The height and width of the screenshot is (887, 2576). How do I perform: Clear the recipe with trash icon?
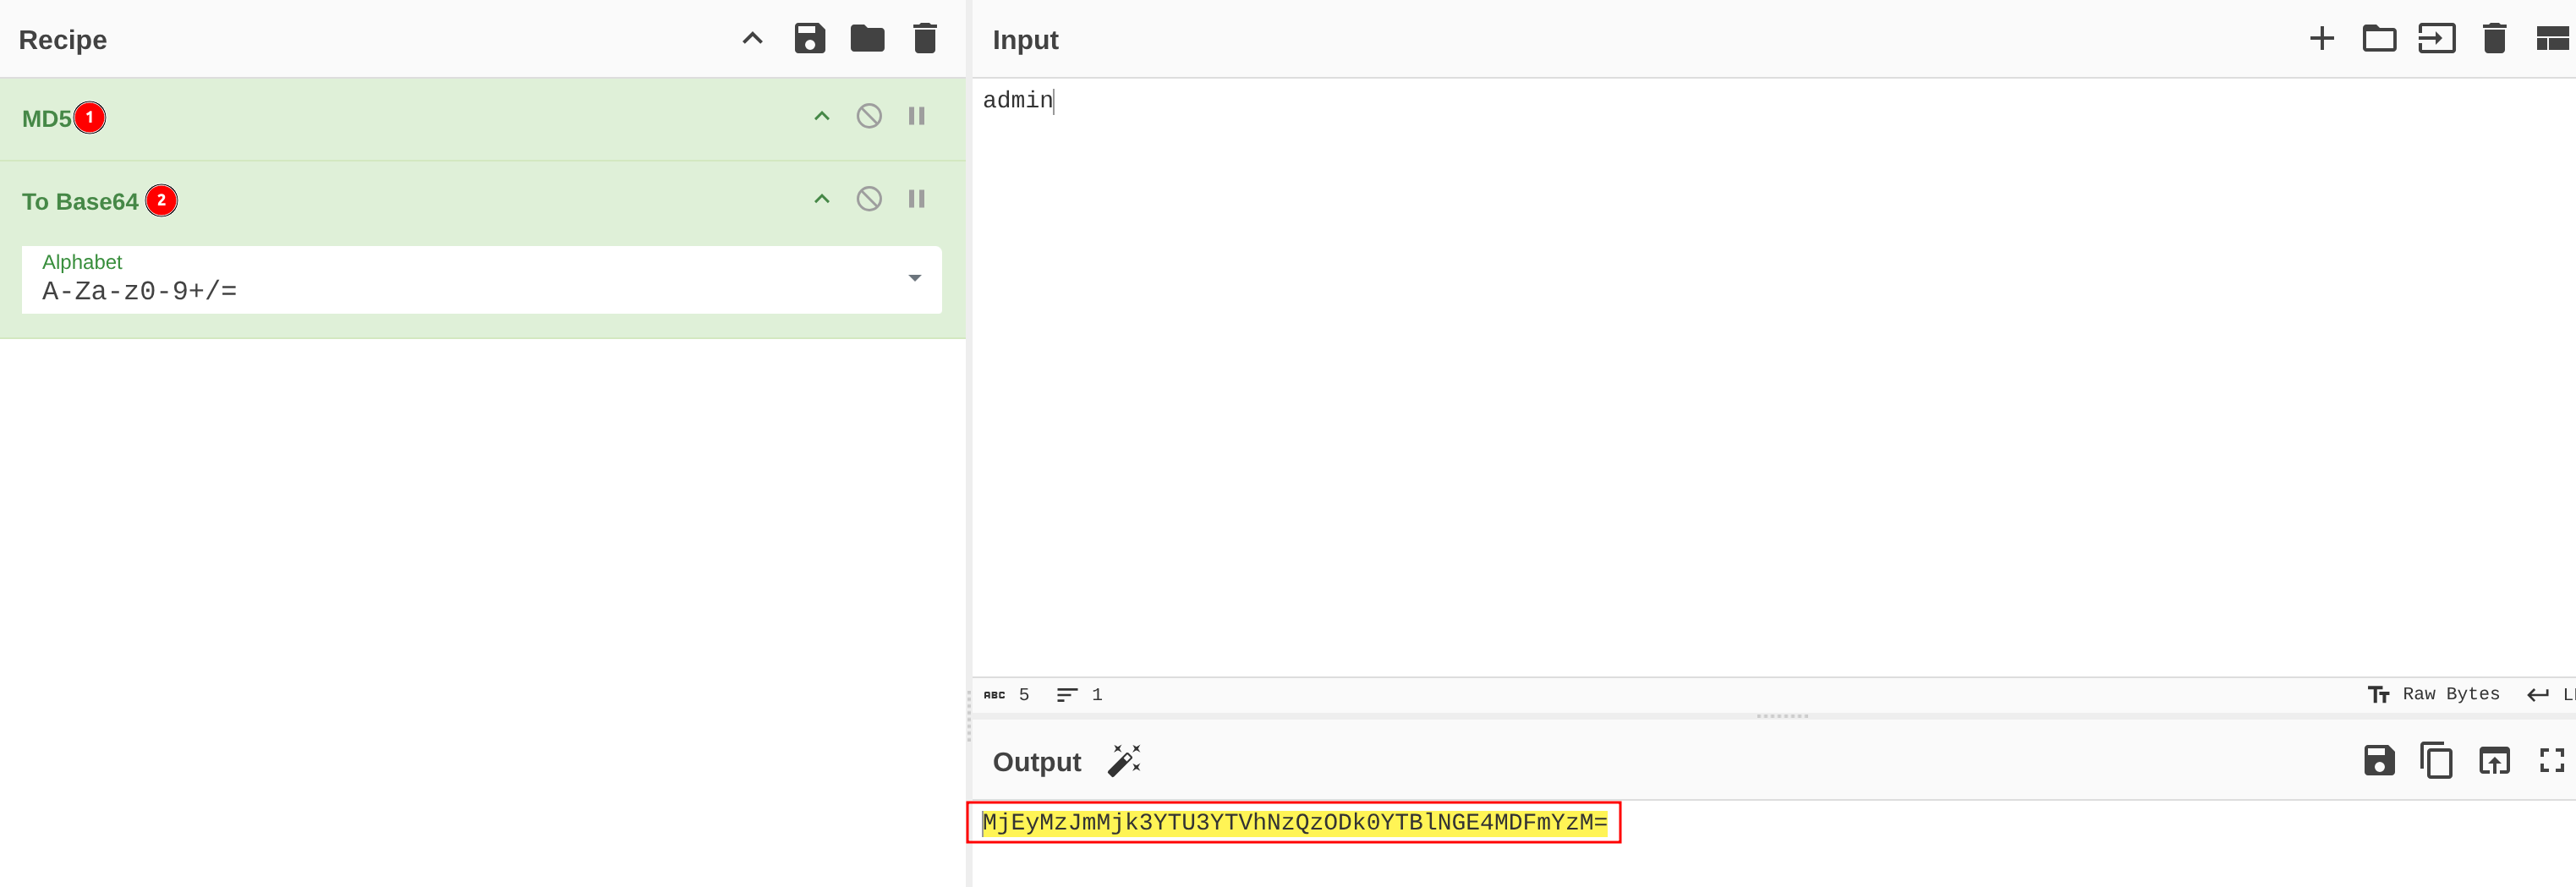coord(924,39)
